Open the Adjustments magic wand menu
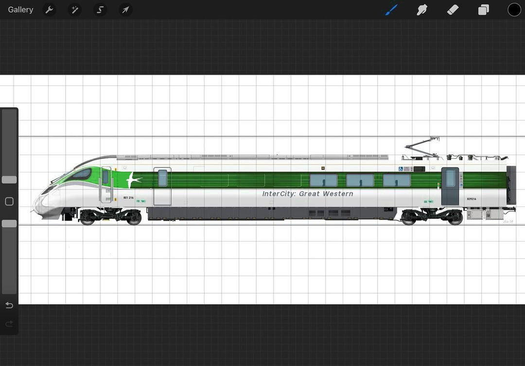Screen dimensions: 525x366 pos(74,10)
